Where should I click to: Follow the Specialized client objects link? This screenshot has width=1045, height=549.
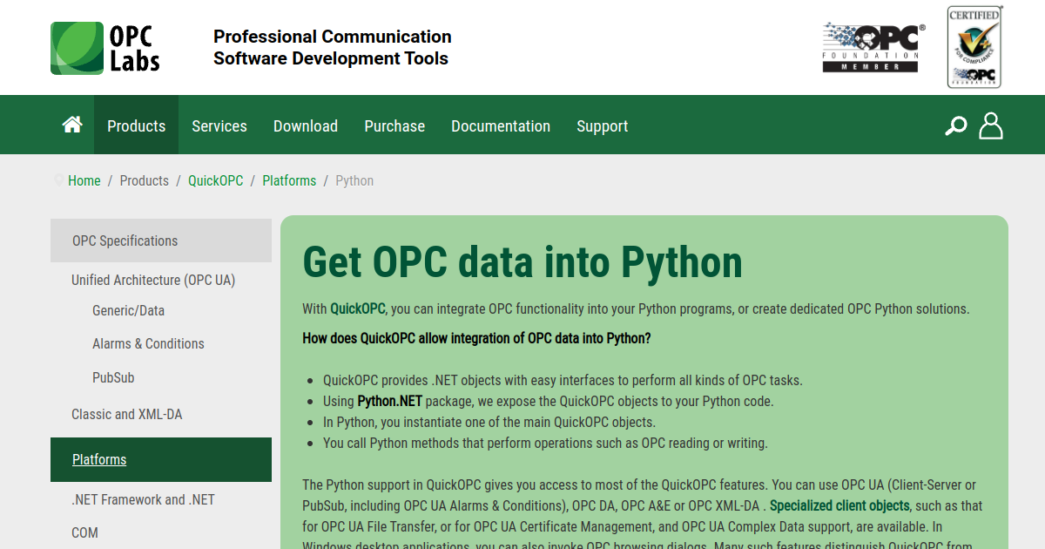click(839, 505)
